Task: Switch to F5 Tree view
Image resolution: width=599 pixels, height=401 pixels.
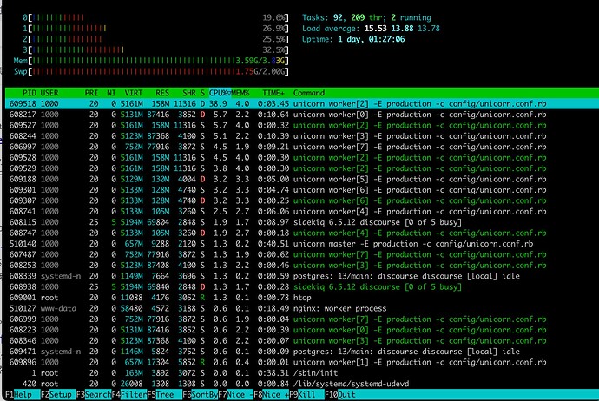Action: point(164,395)
